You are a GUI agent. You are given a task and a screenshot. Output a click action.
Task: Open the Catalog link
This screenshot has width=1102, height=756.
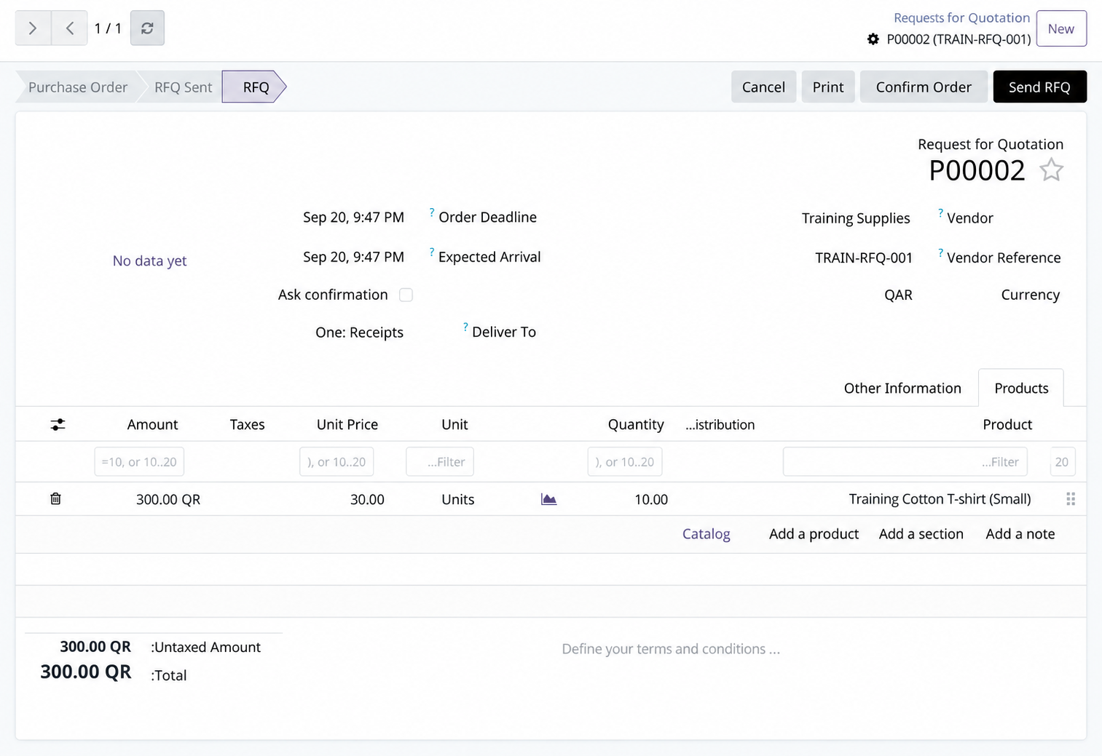[x=706, y=534]
